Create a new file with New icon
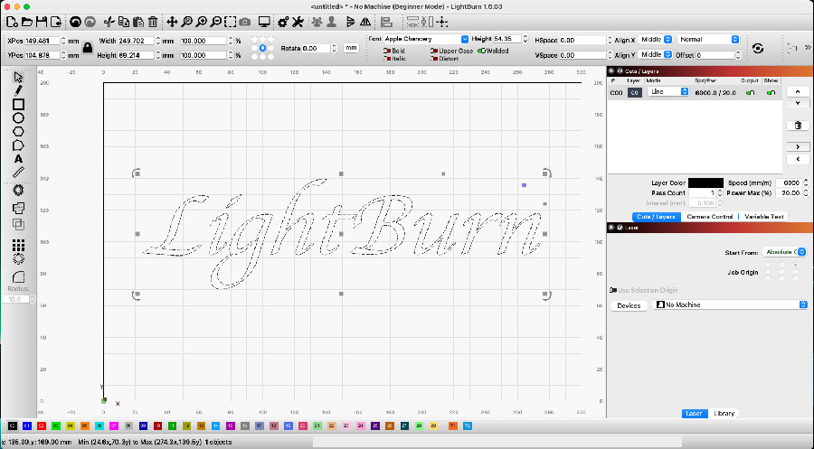814x449 pixels. pos(12,22)
